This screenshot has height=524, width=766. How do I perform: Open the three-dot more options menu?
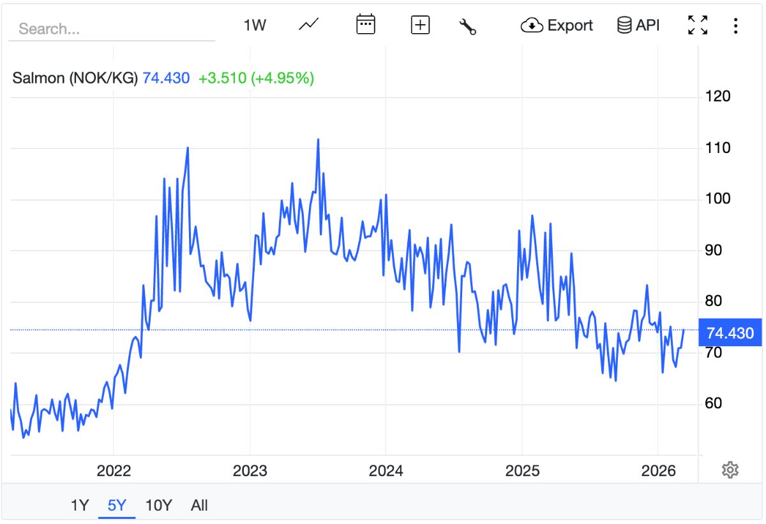click(735, 26)
